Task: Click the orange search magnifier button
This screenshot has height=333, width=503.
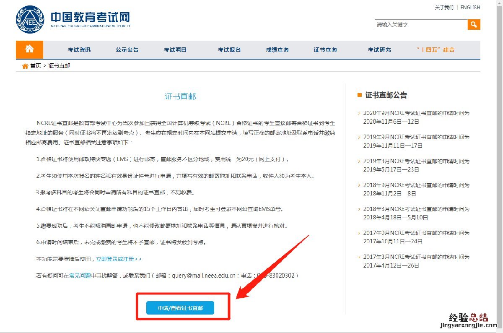Action: pos(474,25)
